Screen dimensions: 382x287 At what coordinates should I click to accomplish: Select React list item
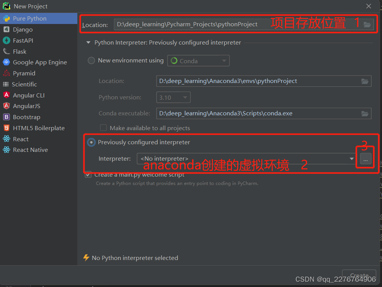coord(39,139)
